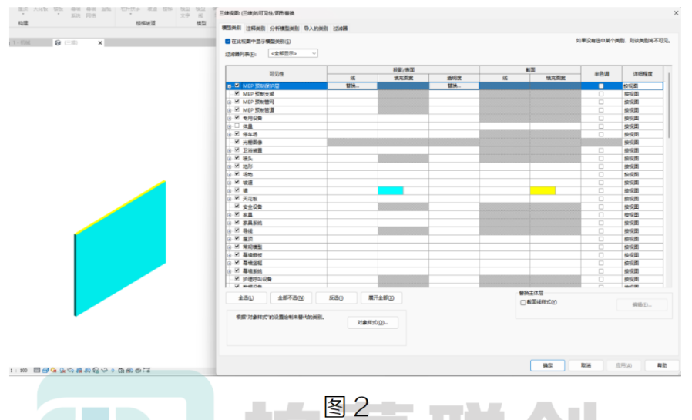The width and height of the screenshot is (692, 420).
Task: Close the {三维} view tab with its X
Action: [x=100, y=43]
